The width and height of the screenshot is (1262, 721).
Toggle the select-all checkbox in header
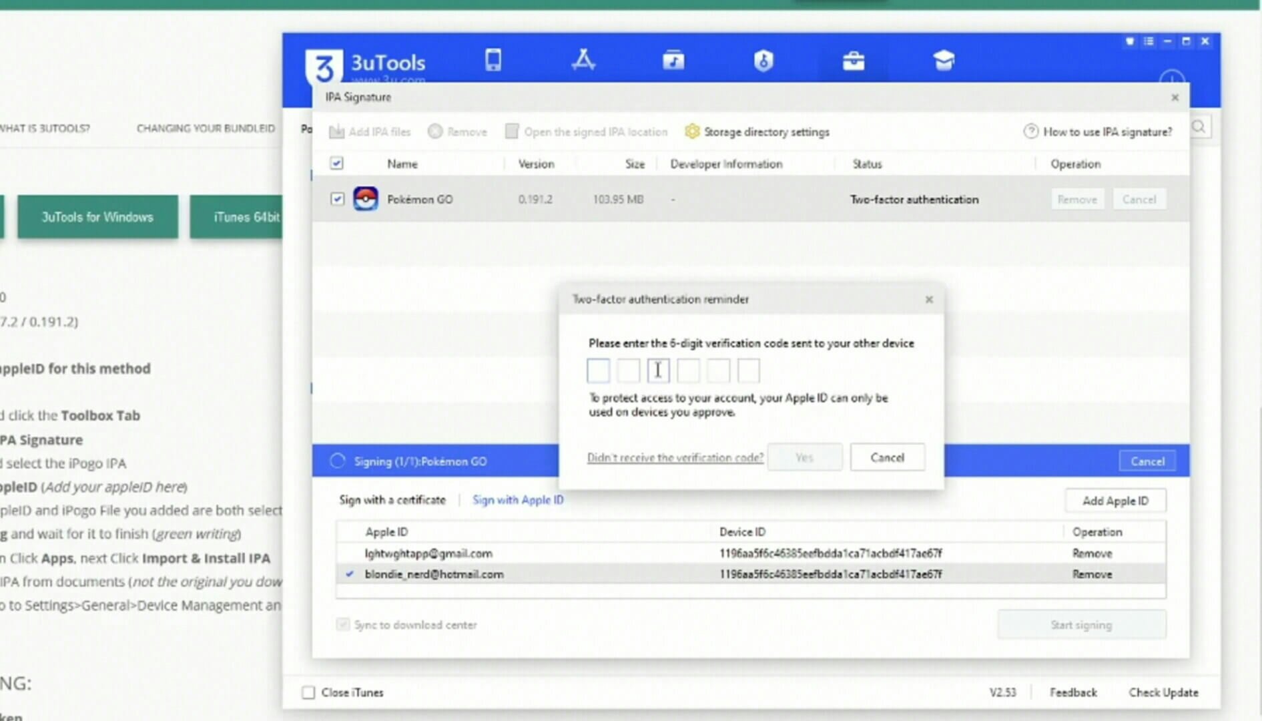click(337, 164)
